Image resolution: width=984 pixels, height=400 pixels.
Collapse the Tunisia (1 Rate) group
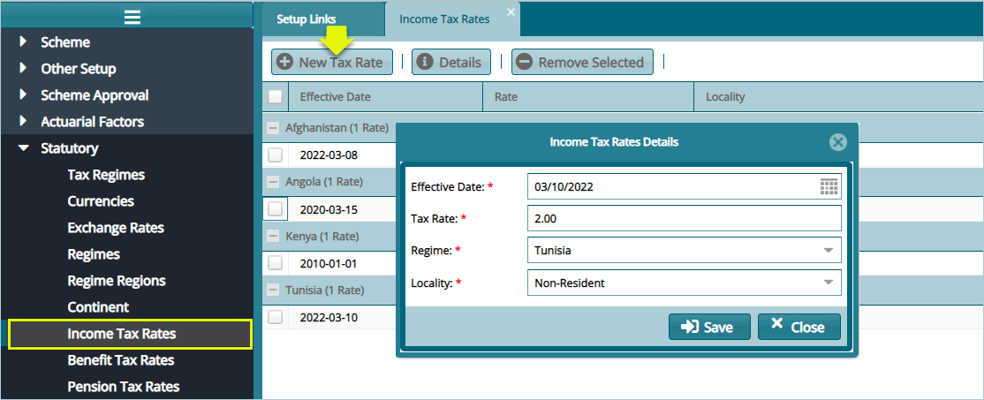pos(273,291)
